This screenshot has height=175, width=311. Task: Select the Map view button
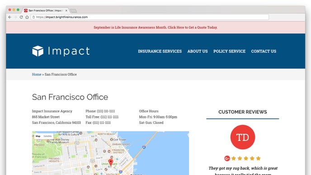pyautogui.click(x=38, y=136)
